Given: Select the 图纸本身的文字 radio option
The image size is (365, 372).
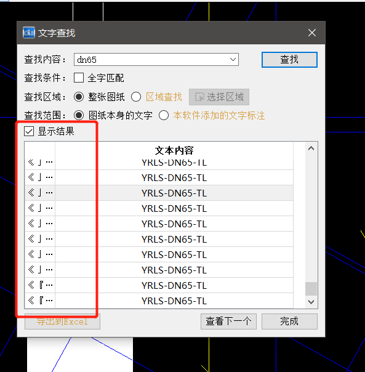Looking at the screenshot, I should click(79, 116).
